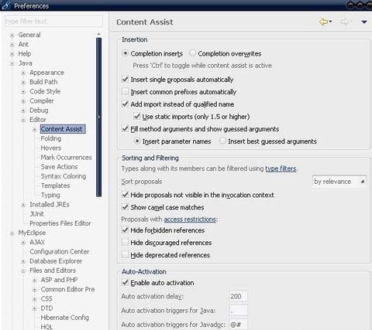Select Completion inserts radio button
The width and height of the screenshot is (372, 330).
tap(125, 53)
